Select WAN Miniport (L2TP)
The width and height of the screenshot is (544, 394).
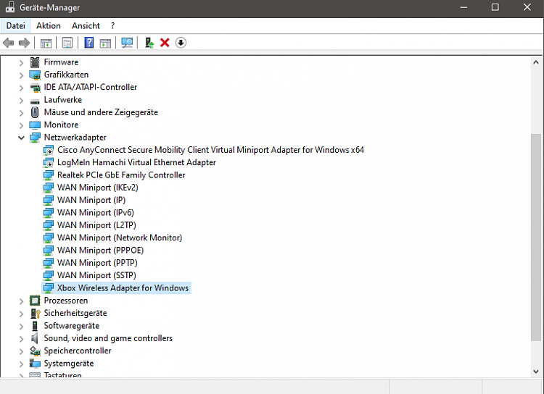[96, 225]
